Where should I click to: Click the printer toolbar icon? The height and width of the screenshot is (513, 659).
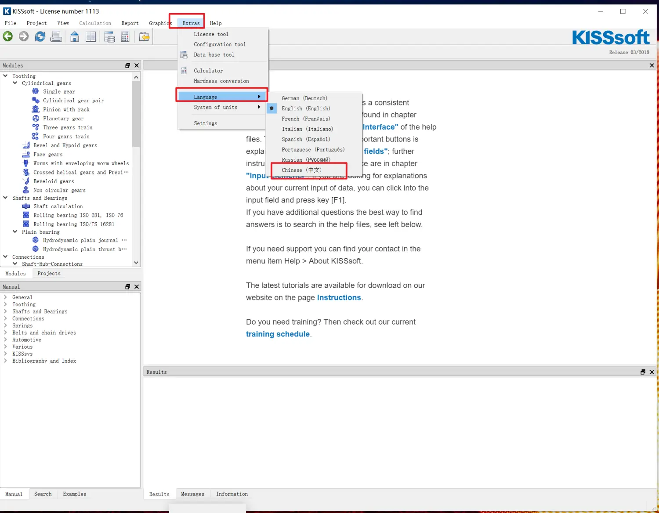(x=56, y=36)
